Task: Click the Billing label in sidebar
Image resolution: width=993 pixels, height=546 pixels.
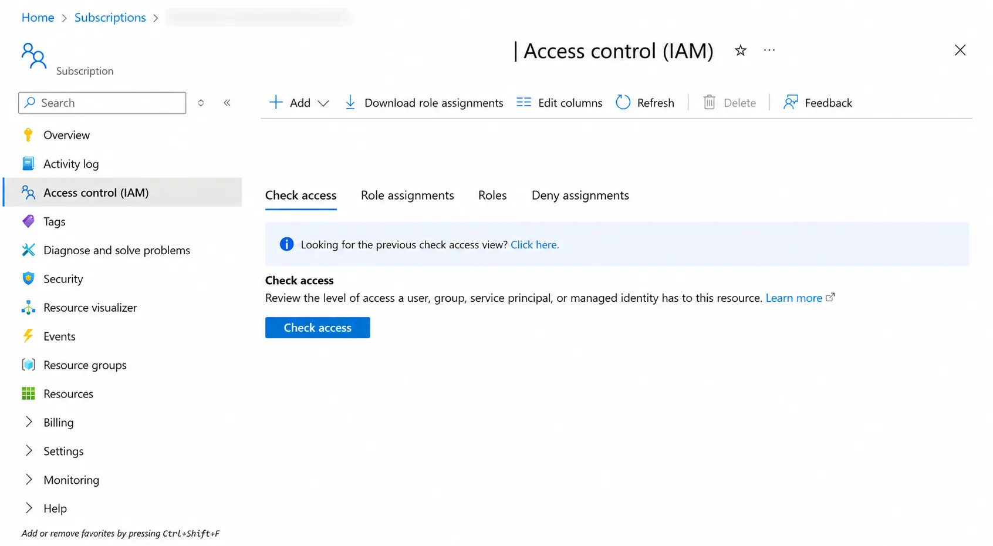Action: pyautogui.click(x=59, y=422)
